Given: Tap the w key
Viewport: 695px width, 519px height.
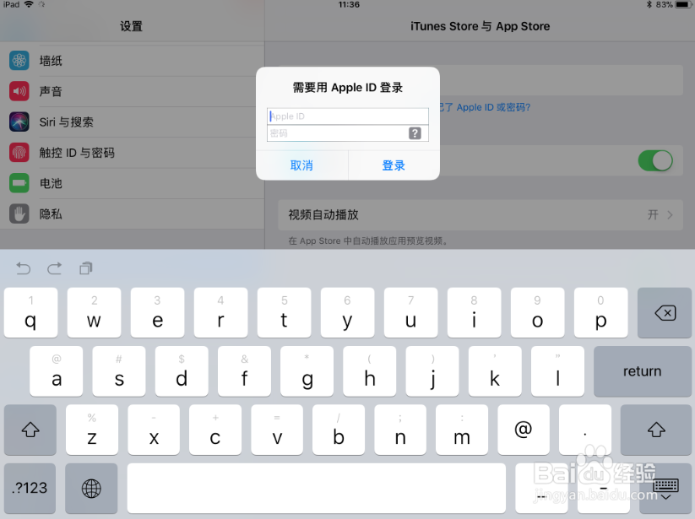Looking at the screenshot, I should coord(94,313).
